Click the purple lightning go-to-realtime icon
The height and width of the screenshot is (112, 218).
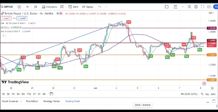(204, 83)
